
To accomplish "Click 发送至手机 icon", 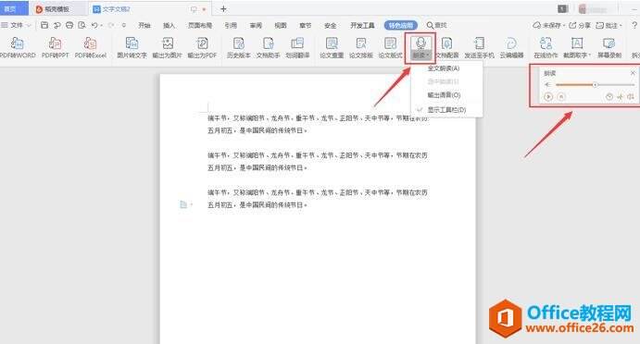I will pos(479,43).
